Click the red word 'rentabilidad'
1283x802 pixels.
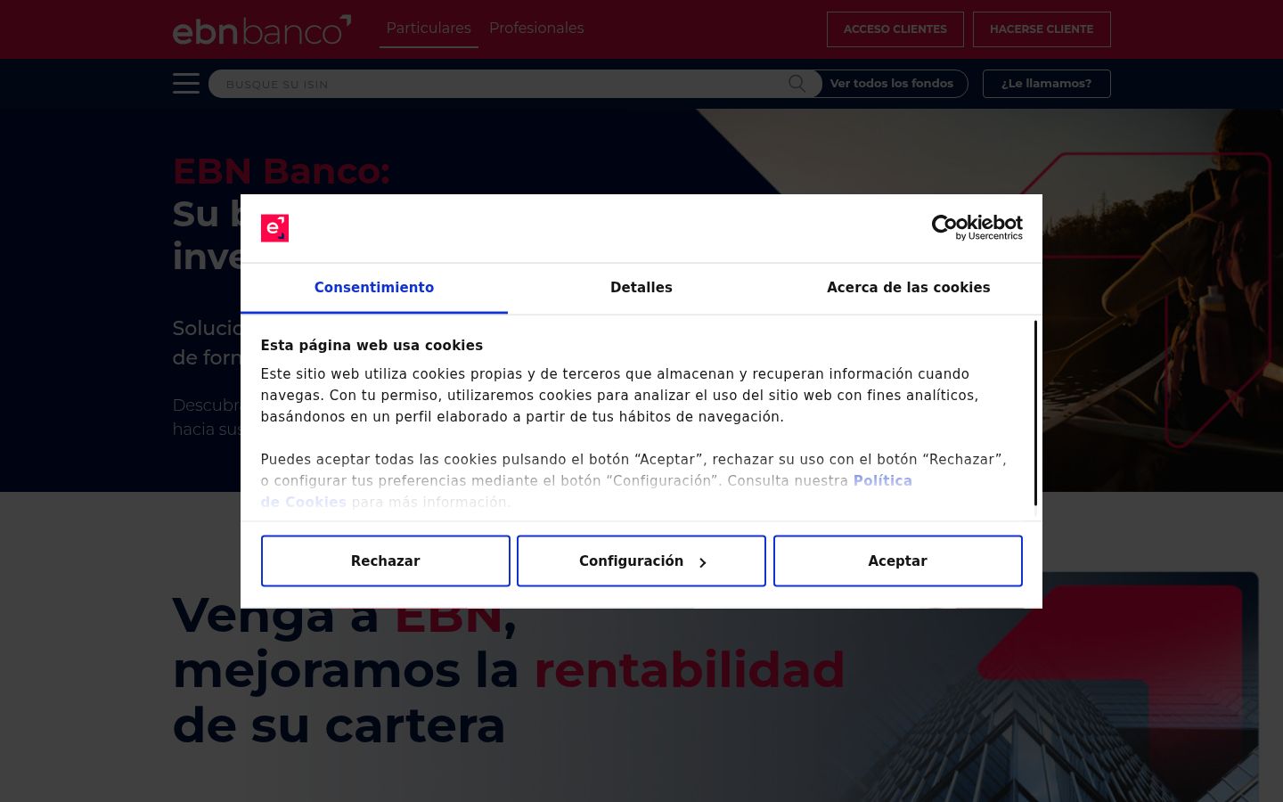click(x=690, y=670)
